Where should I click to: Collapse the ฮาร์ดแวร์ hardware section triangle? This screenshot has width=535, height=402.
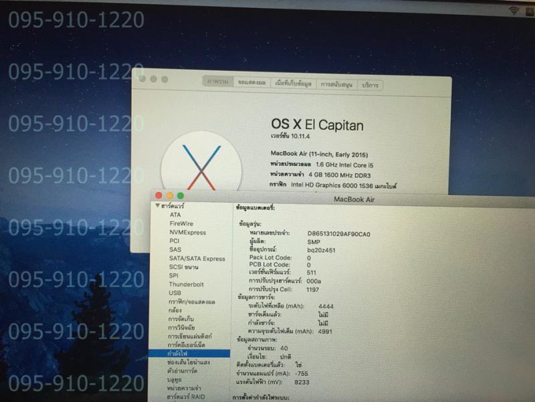pos(157,205)
